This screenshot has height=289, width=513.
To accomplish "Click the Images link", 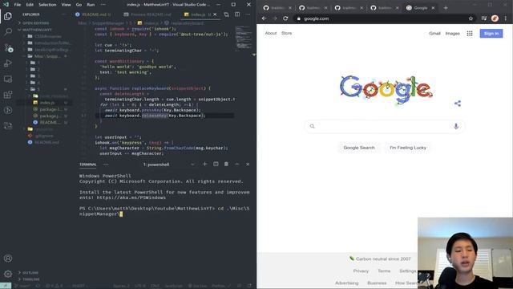I will pyautogui.click(x=452, y=34).
